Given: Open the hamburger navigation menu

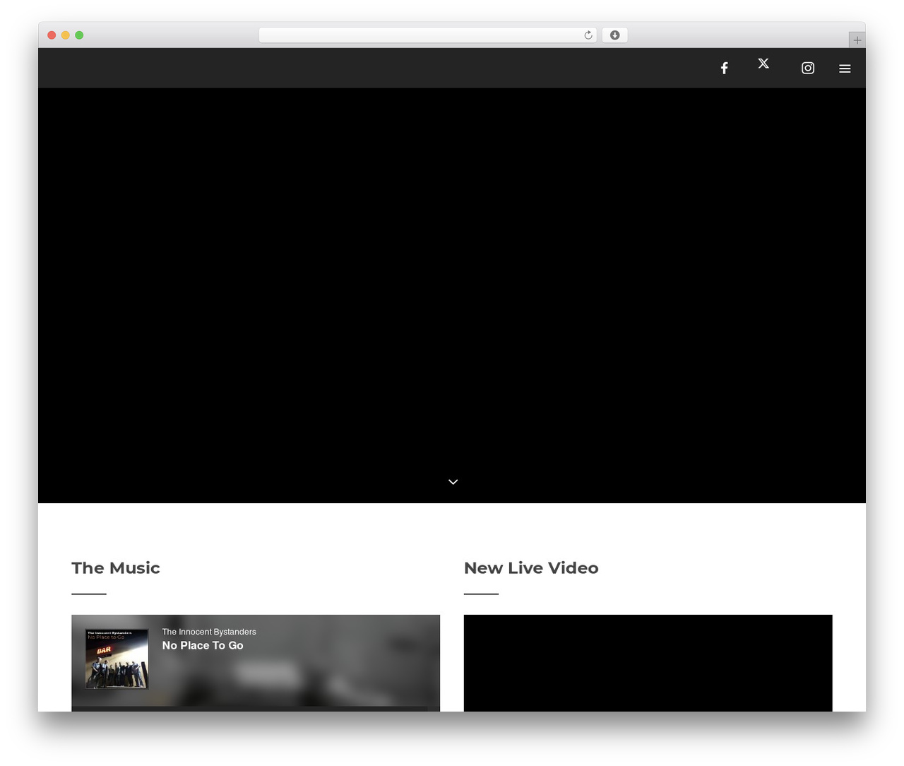Looking at the screenshot, I should (845, 69).
